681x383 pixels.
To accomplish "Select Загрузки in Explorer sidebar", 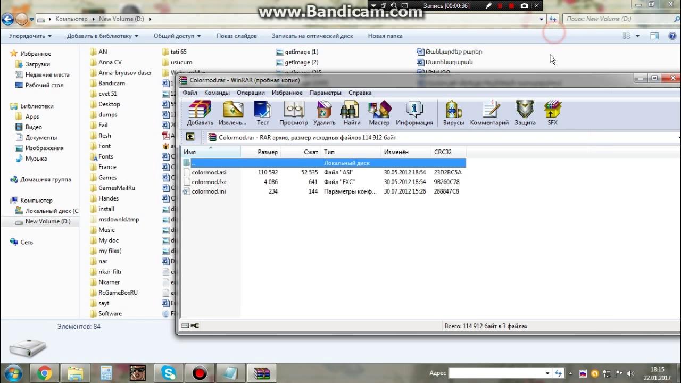I will pyautogui.click(x=37, y=64).
